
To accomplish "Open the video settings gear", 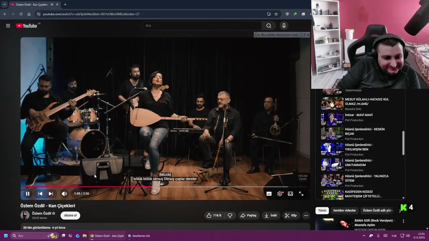I will click(280, 193).
